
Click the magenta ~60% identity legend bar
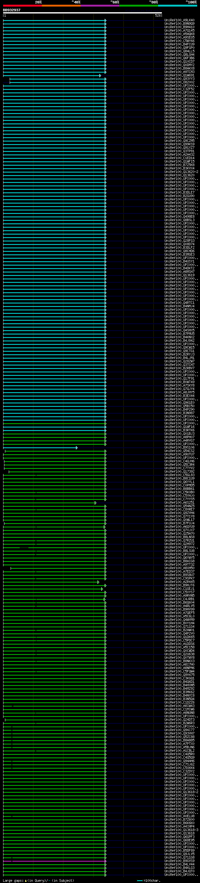point(100,6)
